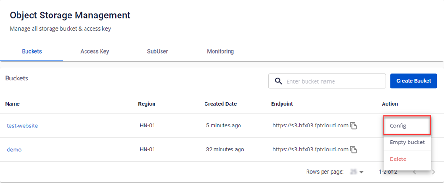Click the '5 minutes ago' cell

tap(223, 126)
